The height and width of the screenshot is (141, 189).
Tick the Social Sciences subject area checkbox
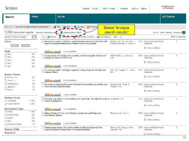[x=6, y=104]
